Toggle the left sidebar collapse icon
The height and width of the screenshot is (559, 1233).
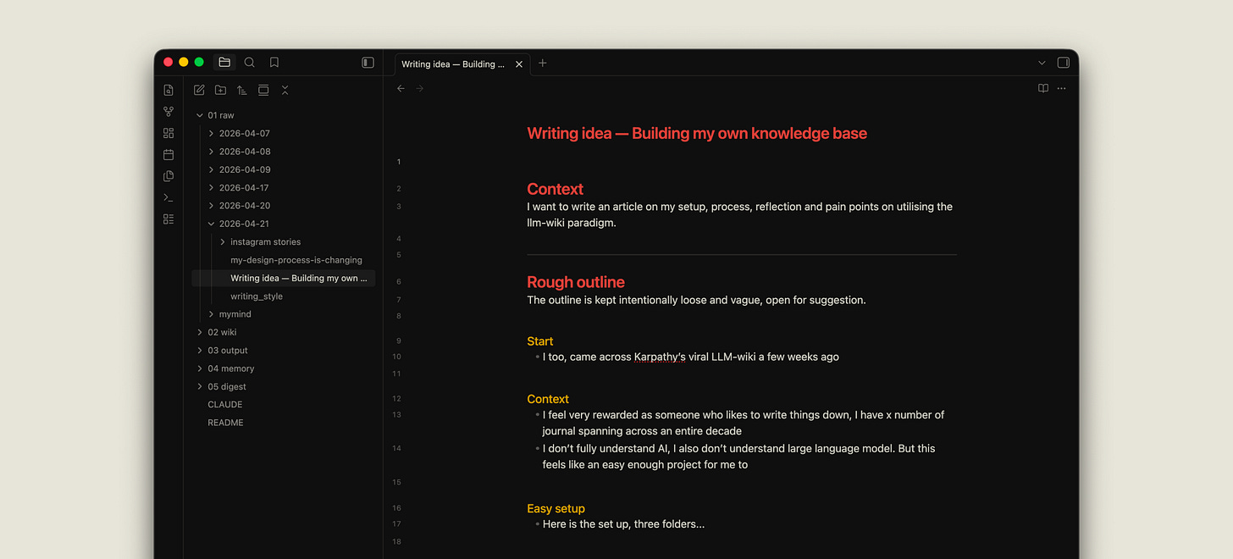[x=368, y=62]
